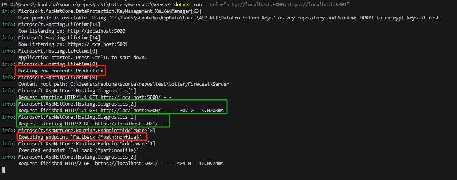The height and width of the screenshot is (180, 457).
Task: Click the request finished line with 307 status
Action: (121, 111)
